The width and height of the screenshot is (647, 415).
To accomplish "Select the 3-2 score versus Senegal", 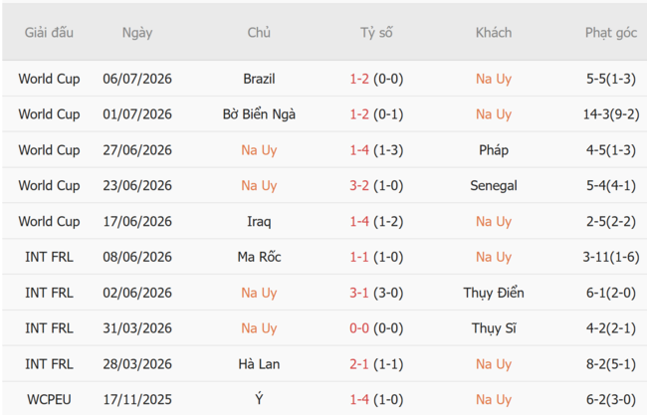I will coord(359,185).
